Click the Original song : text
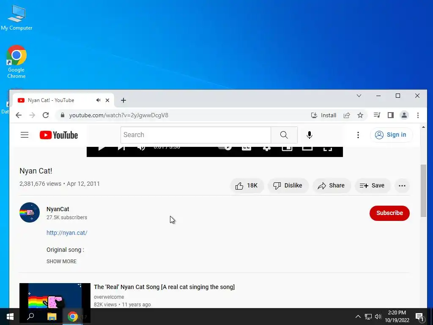Viewport: 433px width, 325px height. tap(65, 250)
